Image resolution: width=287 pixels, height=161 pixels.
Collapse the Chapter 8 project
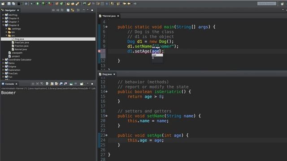click(3, 25)
